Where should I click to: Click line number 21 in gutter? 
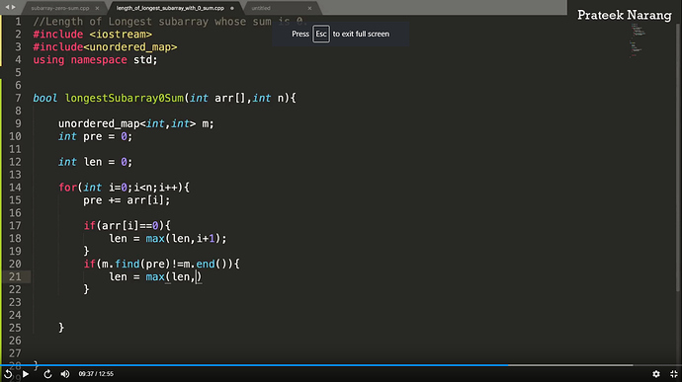[x=15, y=276]
